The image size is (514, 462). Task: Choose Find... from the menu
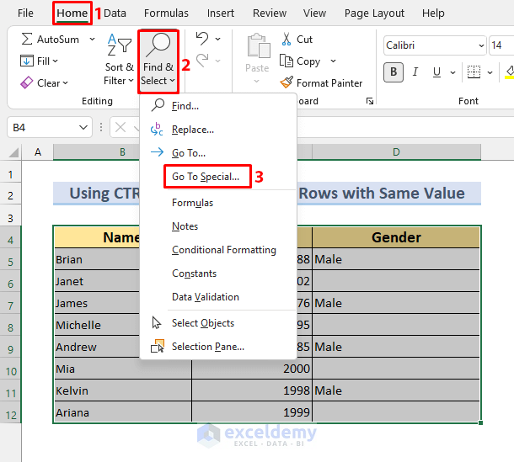pos(218,106)
